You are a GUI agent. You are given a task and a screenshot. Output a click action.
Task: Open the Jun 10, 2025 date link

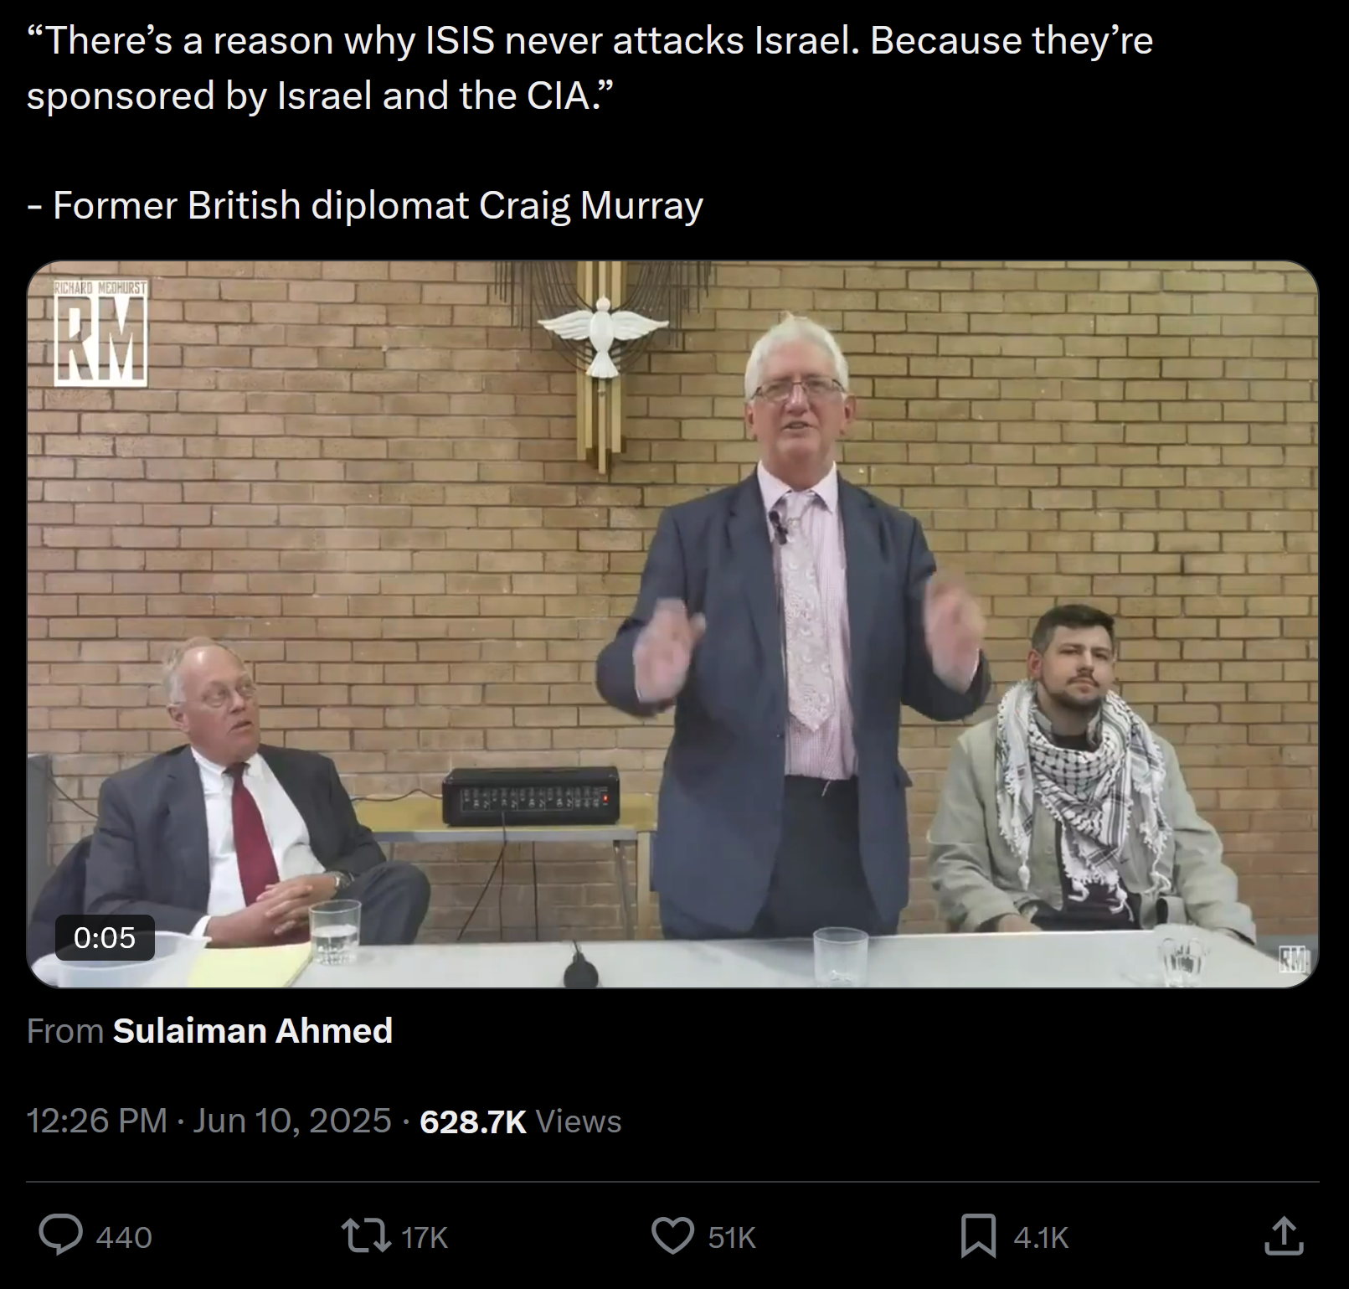click(x=292, y=1121)
